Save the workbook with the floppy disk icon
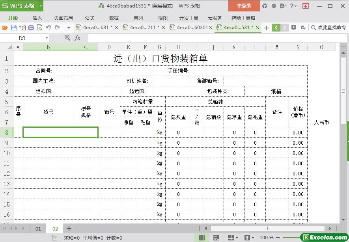 click(x=13, y=28)
